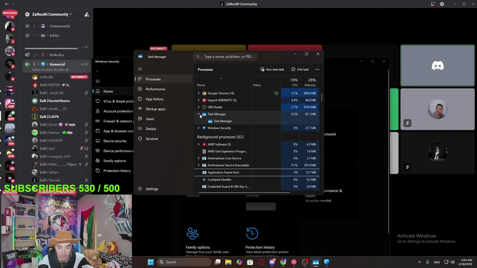
Task: Expand Google Chrome process group
Action: (198, 93)
